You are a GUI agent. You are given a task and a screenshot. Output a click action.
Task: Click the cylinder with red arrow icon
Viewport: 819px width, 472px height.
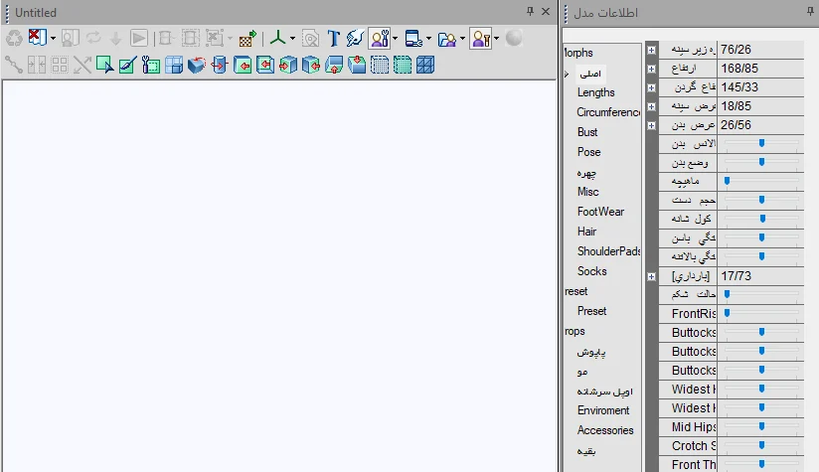[x=220, y=65]
